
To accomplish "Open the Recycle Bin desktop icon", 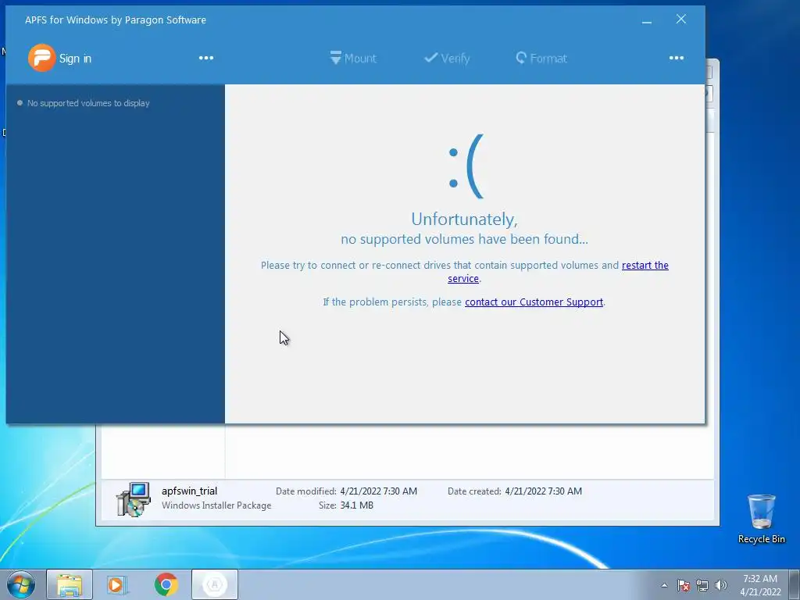I will tap(761, 519).
